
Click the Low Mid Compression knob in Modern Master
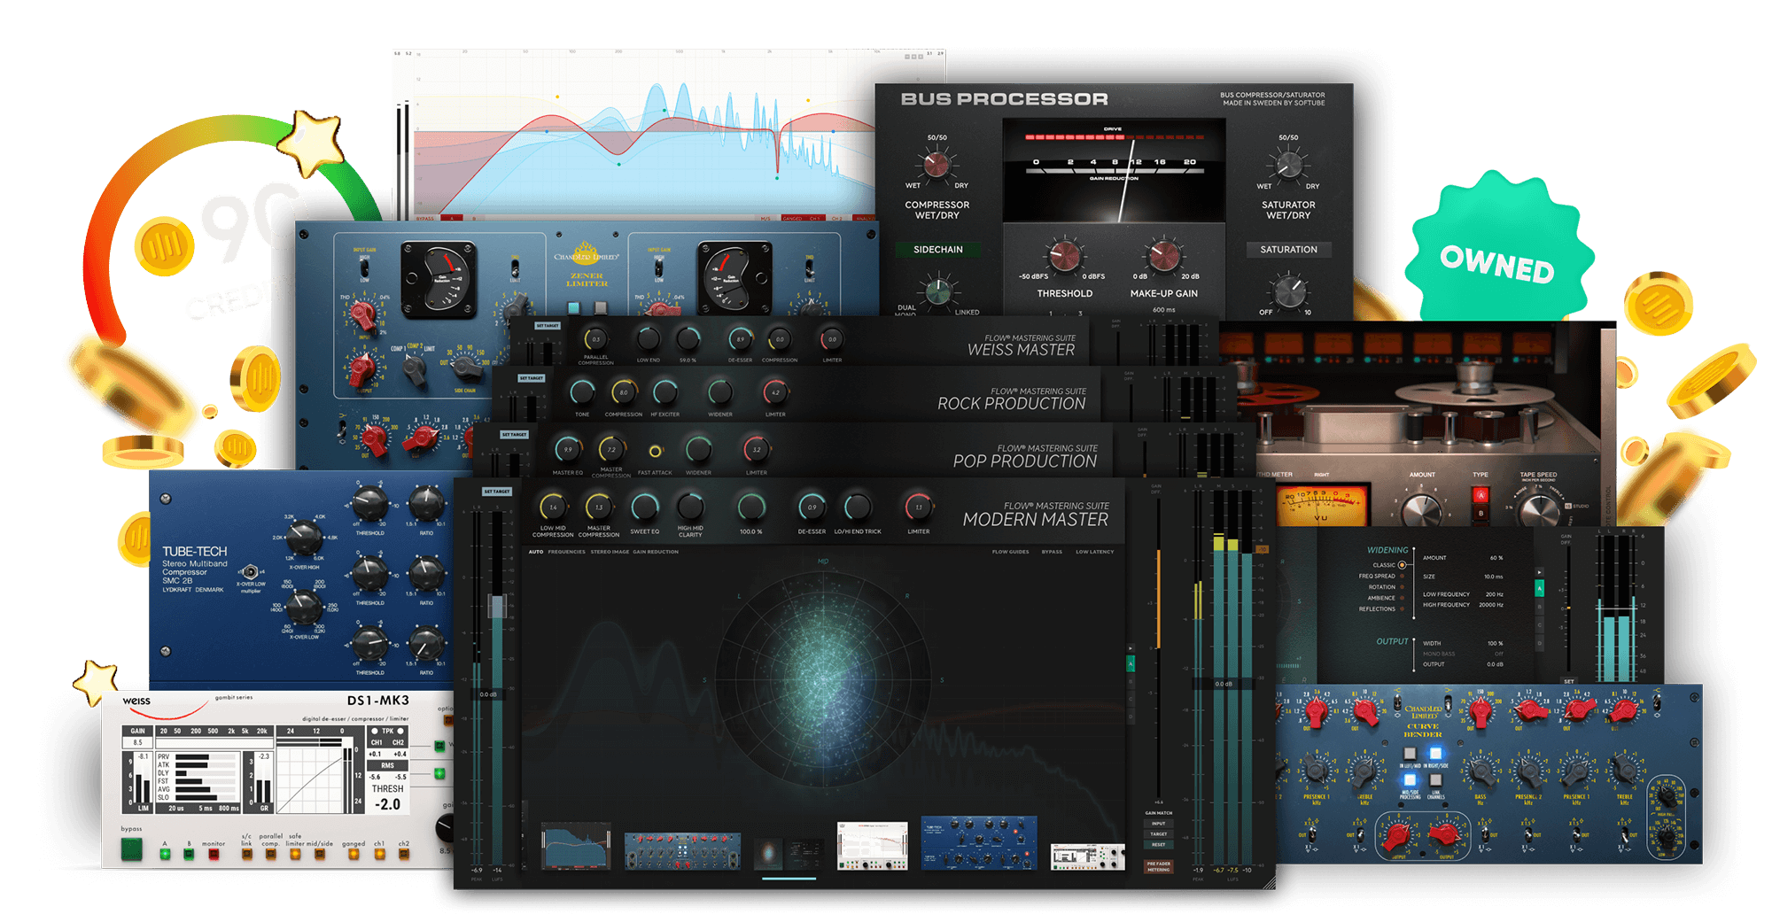pyautogui.click(x=553, y=507)
